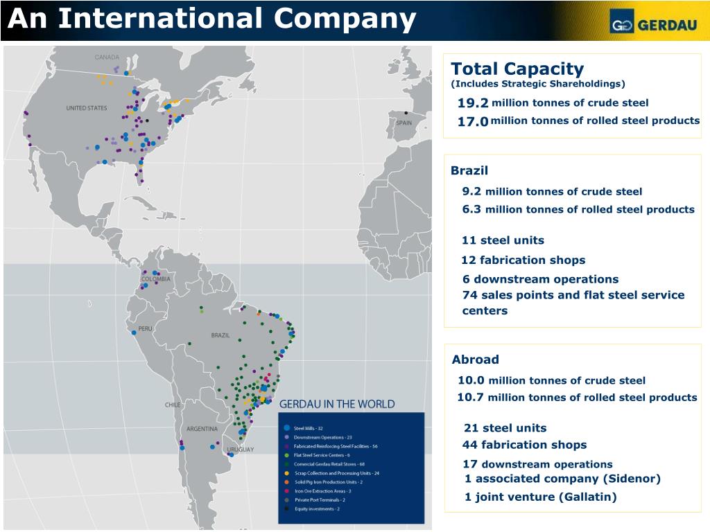Click the black Equity investments legend dot
This screenshot has width=710, height=532.
(x=286, y=509)
